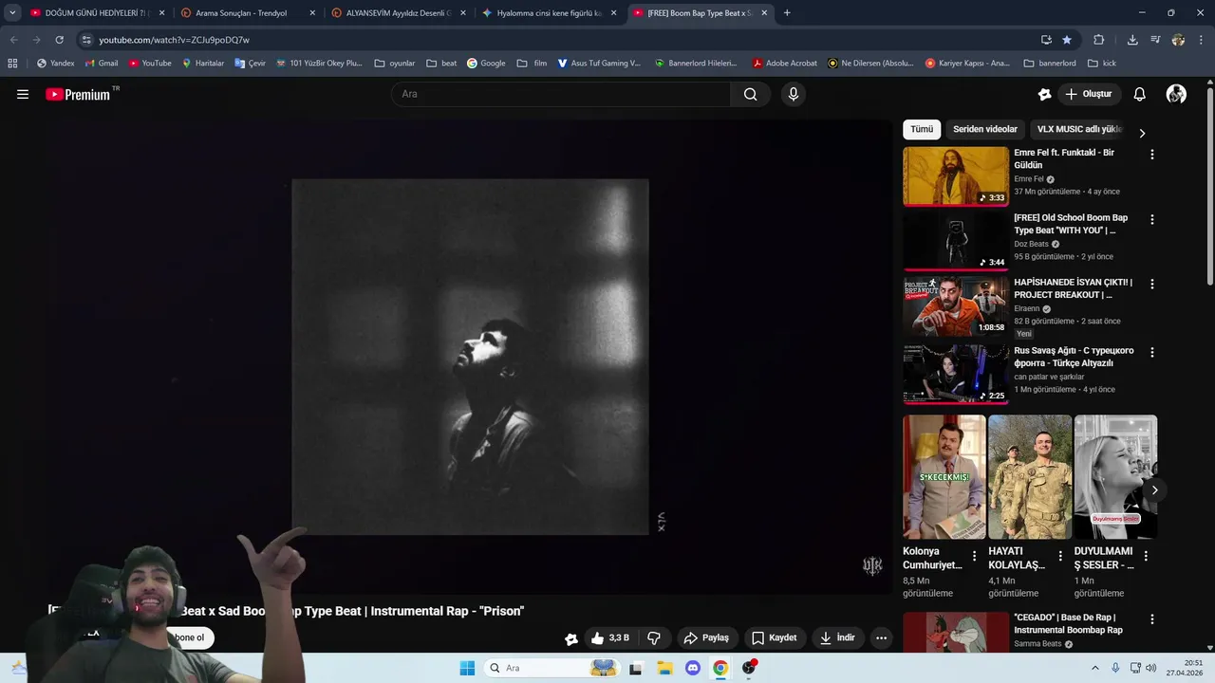
Task: Open the bannerlord bookmarks folder
Action: click(1050, 64)
